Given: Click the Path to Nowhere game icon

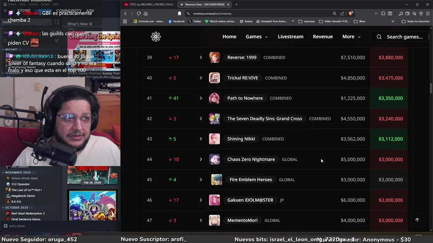Looking at the screenshot, I should coord(214,98).
